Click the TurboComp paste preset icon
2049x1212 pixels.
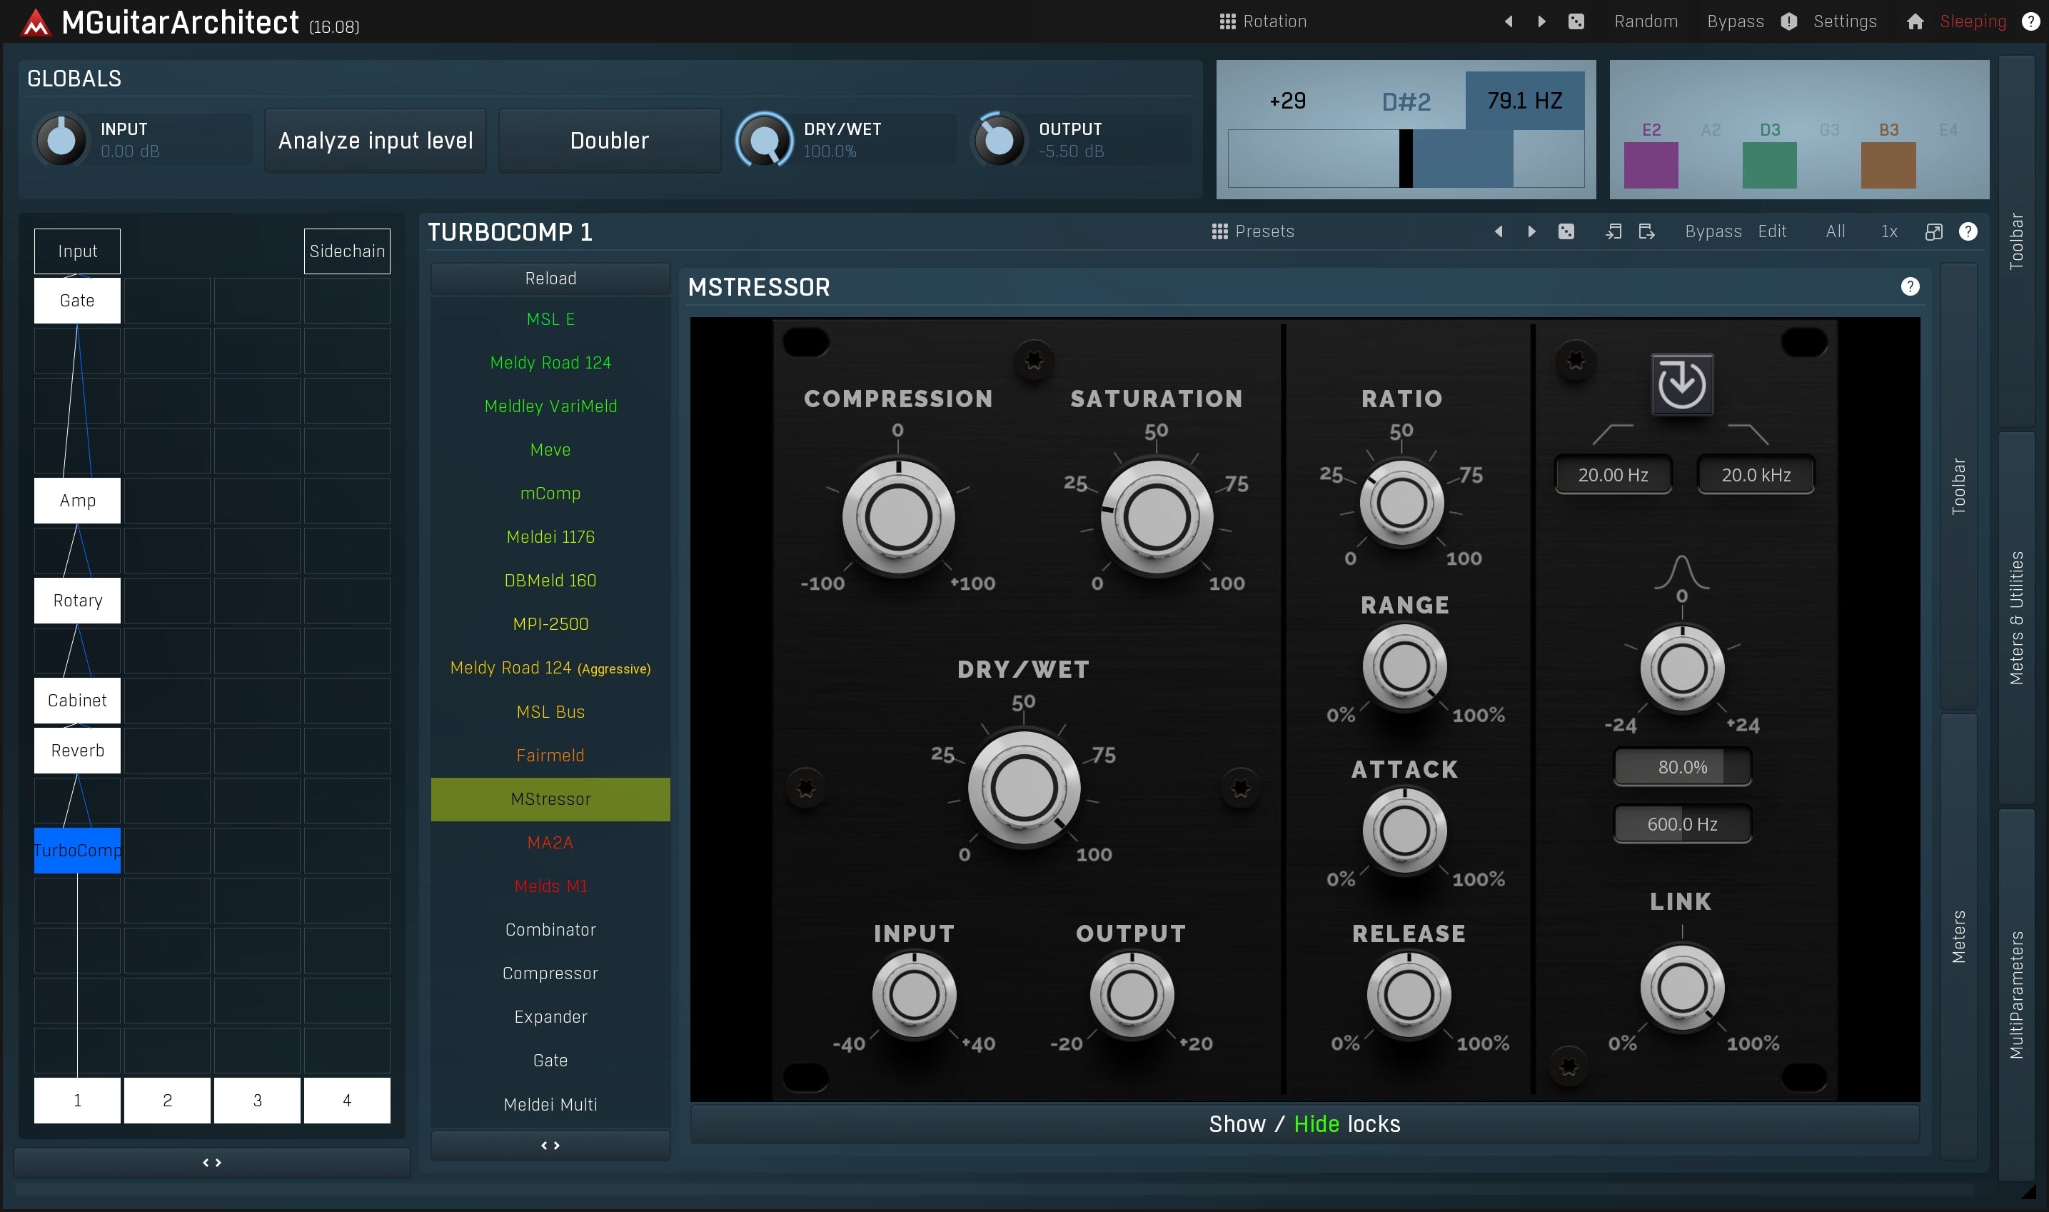click(x=1646, y=232)
